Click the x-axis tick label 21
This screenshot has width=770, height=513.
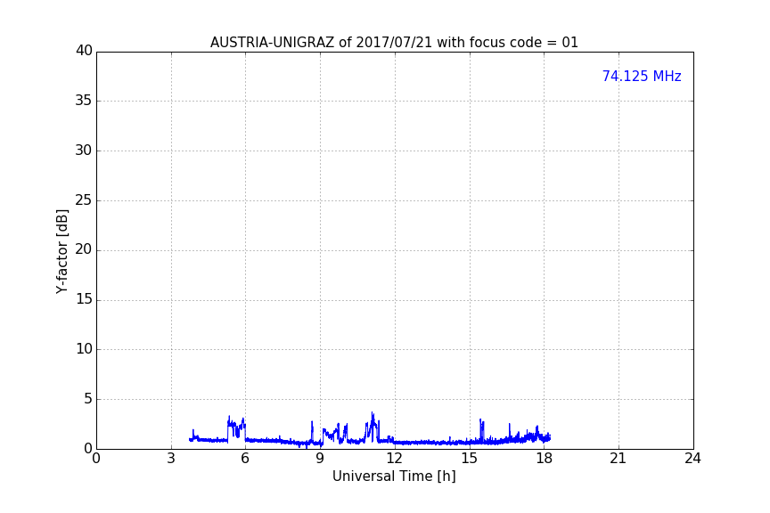click(618, 459)
